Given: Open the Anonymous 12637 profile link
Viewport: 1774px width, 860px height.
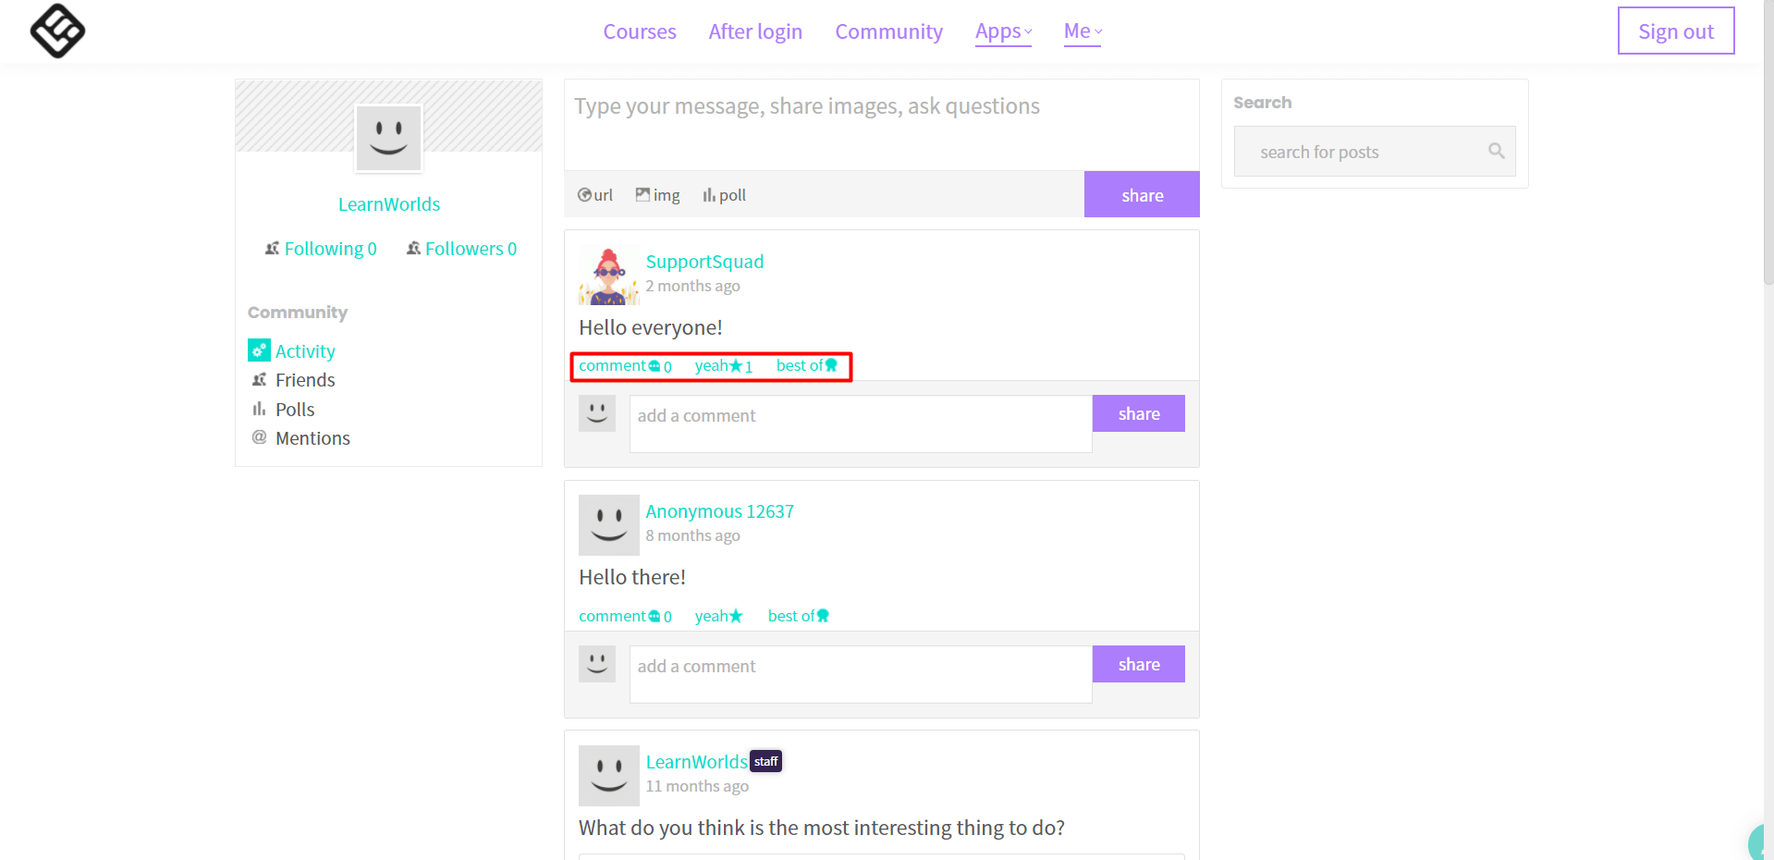Looking at the screenshot, I should click(719, 511).
